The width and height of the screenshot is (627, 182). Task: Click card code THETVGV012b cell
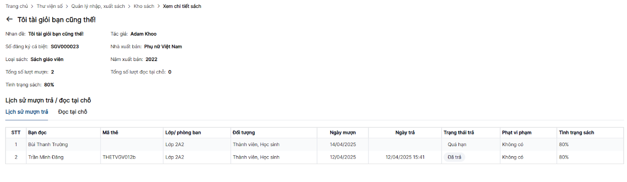tap(119, 157)
